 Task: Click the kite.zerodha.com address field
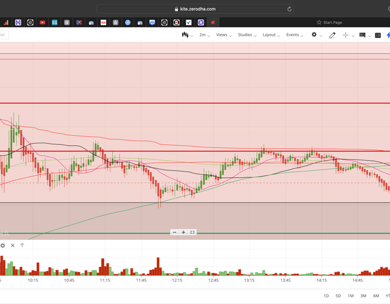click(195, 9)
